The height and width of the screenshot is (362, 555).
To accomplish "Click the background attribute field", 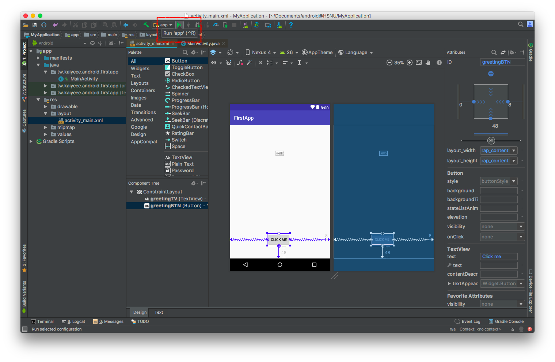I will [499, 191].
